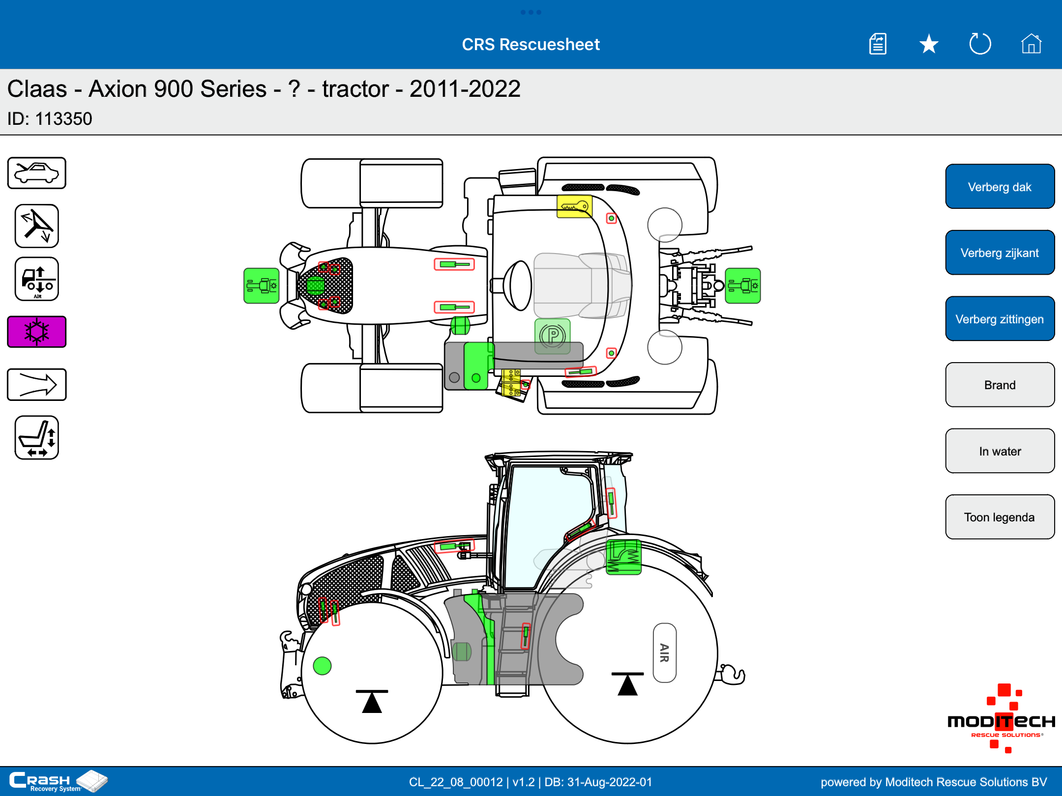1062x796 pixels.
Task: Click the Toon legenda button
Action: [x=1000, y=517]
